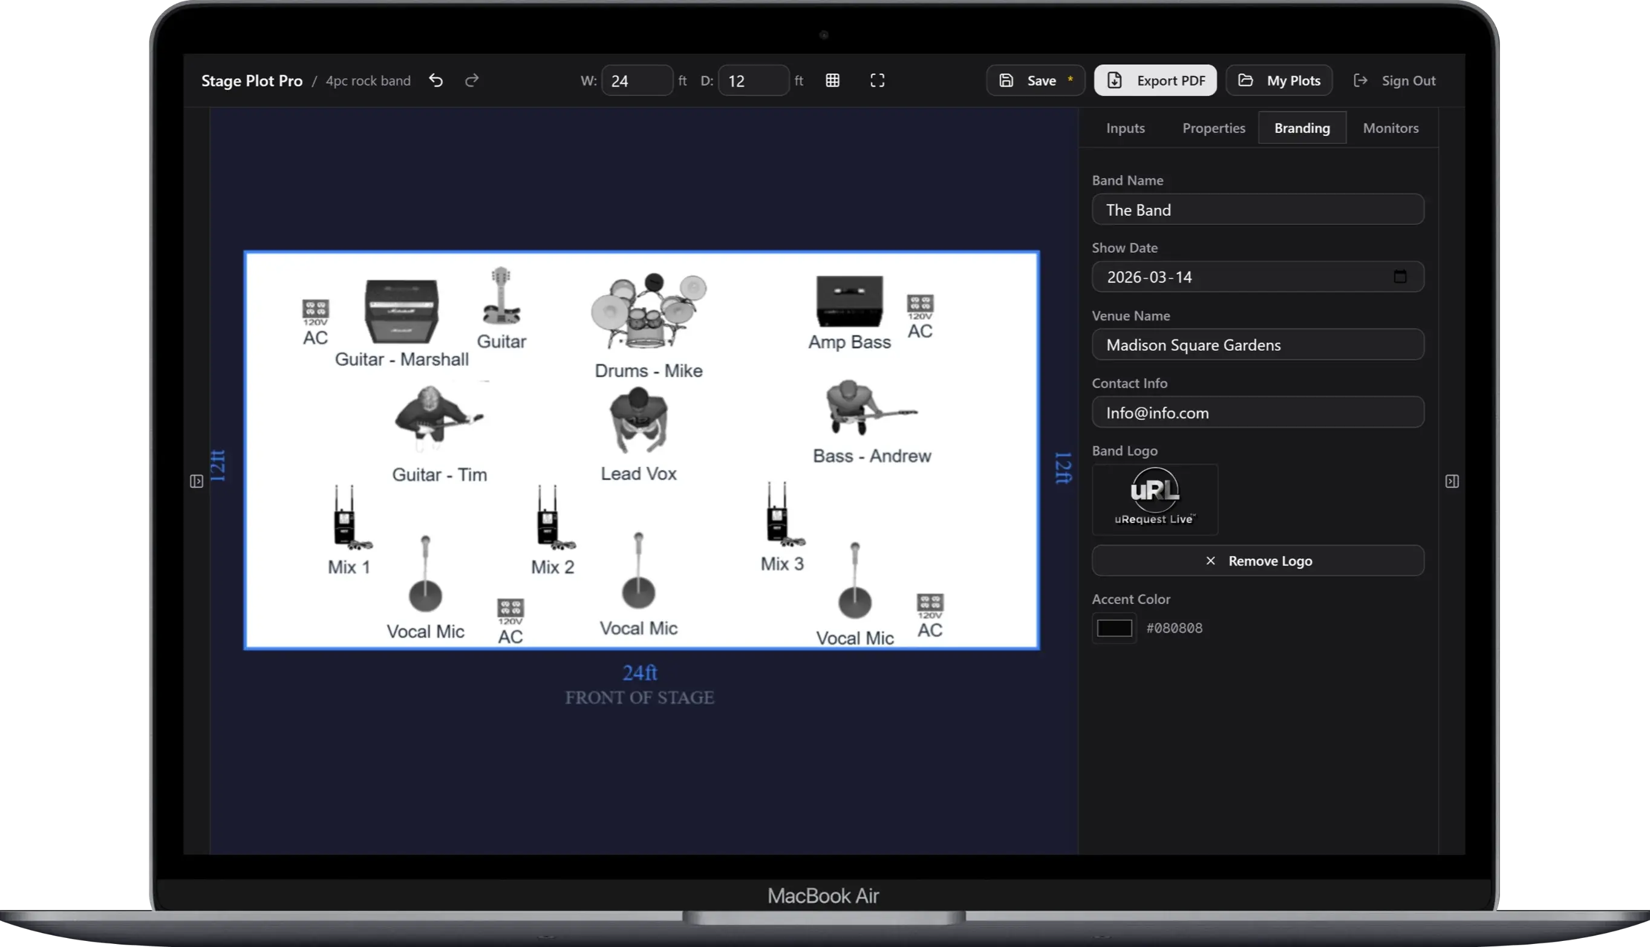Image resolution: width=1650 pixels, height=947 pixels.
Task: Click the My Plots folder icon
Action: (x=1246, y=80)
